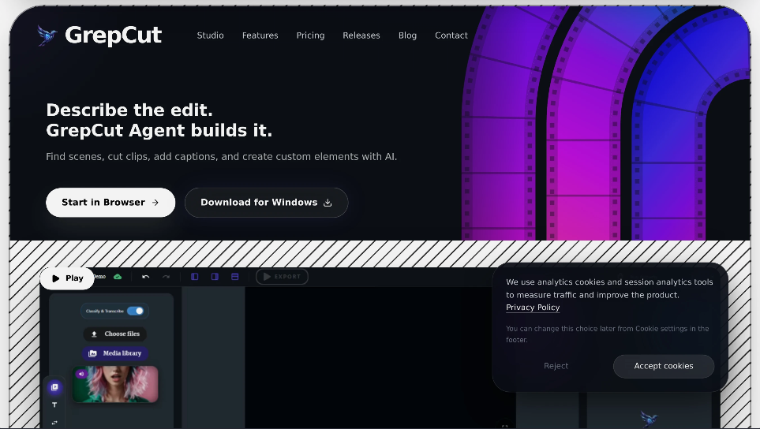This screenshot has width=760, height=429.
Task: Toggle the right panel layout icon
Action: (x=215, y=277)
